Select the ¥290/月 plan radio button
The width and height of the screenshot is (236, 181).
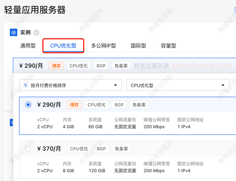click(28, 105)
